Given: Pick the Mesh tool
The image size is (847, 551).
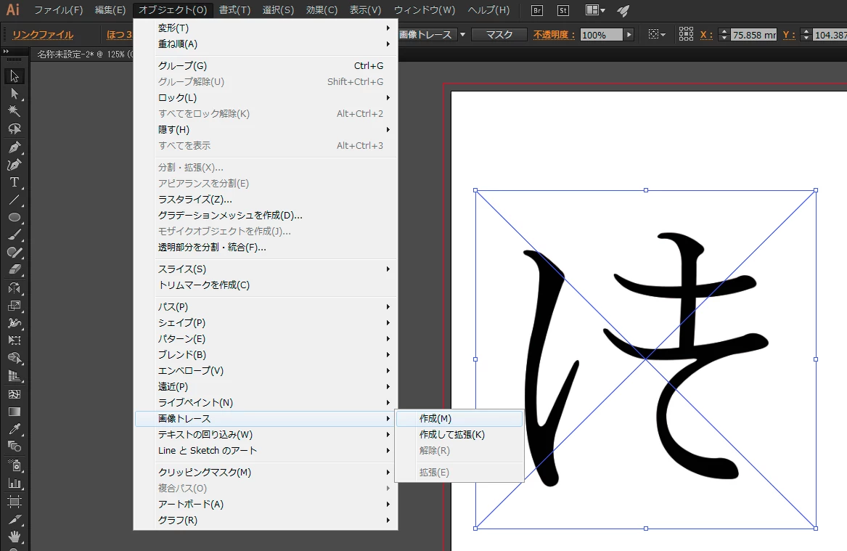Looking at the screenshot, I should pyautogui.click(x=15, y=393).
